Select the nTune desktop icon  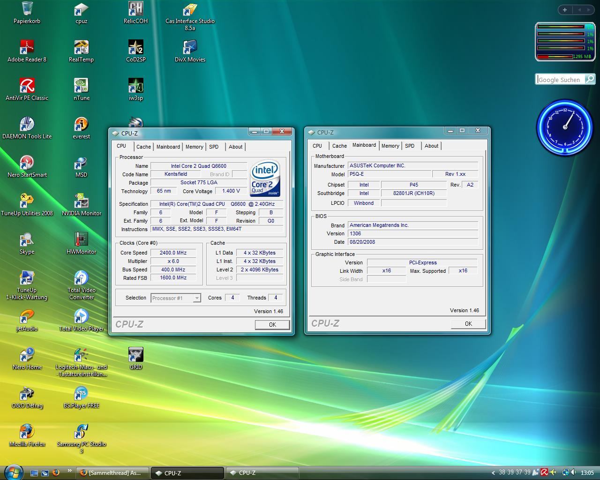(81, 90)
